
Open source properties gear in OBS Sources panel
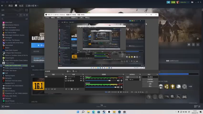72,89
